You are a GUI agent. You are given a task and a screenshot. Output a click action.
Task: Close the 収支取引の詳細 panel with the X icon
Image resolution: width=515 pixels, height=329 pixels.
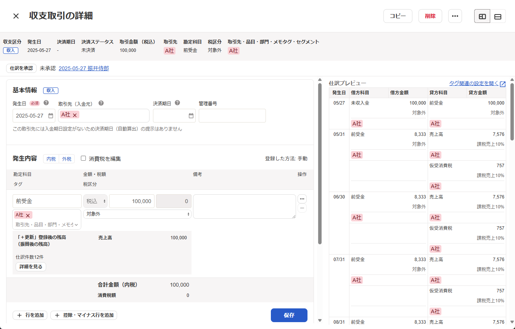pos(16,16)
